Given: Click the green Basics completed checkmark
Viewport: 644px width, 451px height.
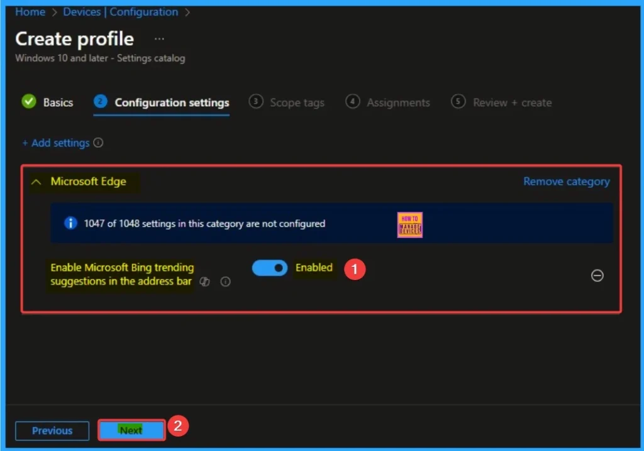Looking at the screenshot, I should click(29, 101).
